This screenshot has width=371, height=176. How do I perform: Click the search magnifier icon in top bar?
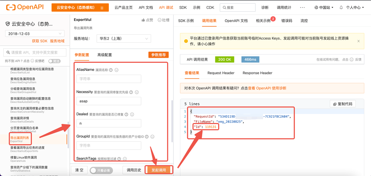tap(224, 8)
